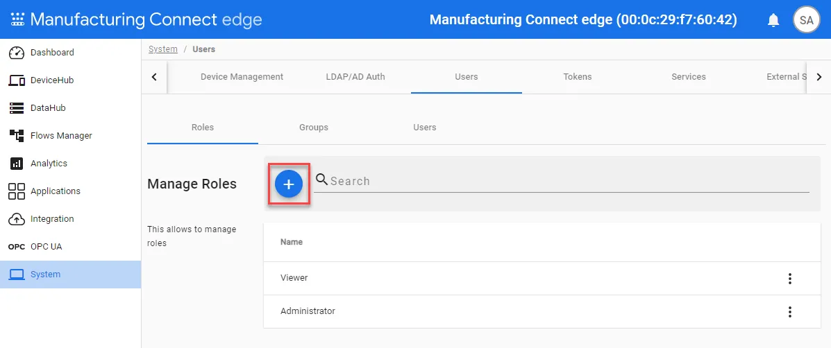Click the device name with MAC address
The height and width of the screenshot is (348, 831).
pyautogui.click(x=583, y=20)
